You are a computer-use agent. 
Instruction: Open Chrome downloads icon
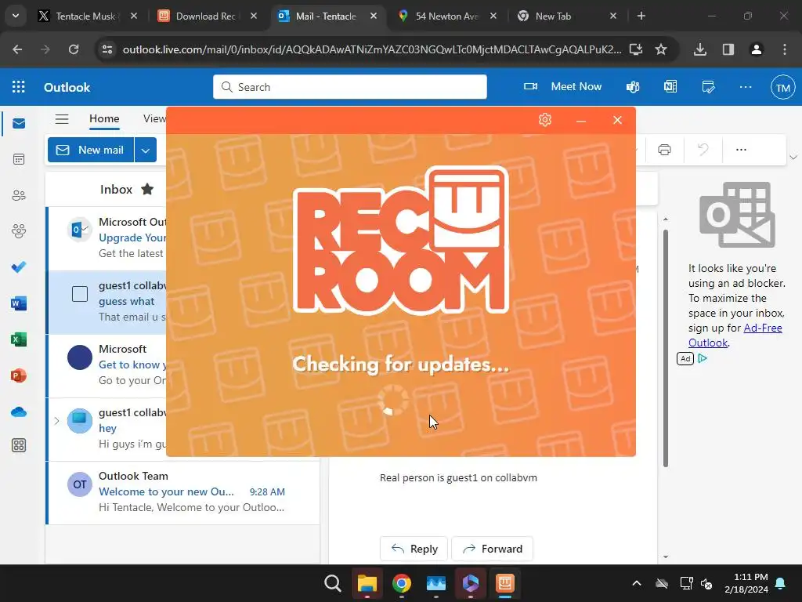coord(699,49)
